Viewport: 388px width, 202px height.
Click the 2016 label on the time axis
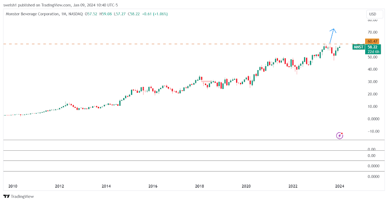(x=153, y=186)
